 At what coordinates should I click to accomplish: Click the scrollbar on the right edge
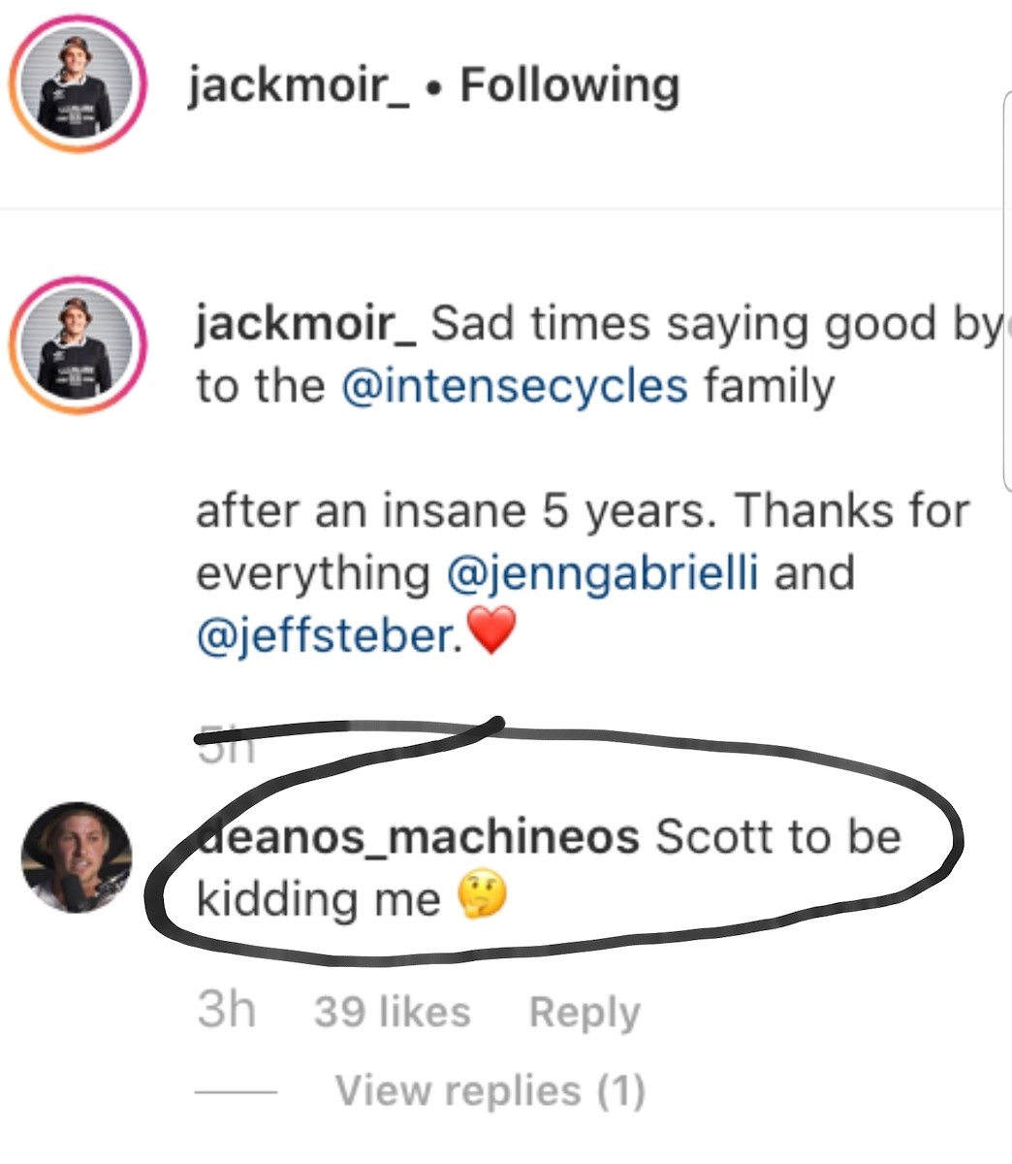click(1007, 291)
